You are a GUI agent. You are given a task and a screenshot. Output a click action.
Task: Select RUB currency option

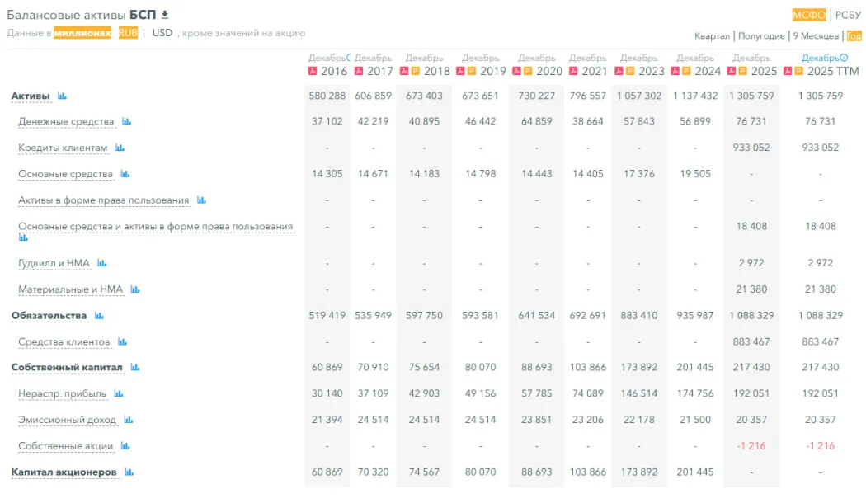pyautogui.click(x=128, y=33)
